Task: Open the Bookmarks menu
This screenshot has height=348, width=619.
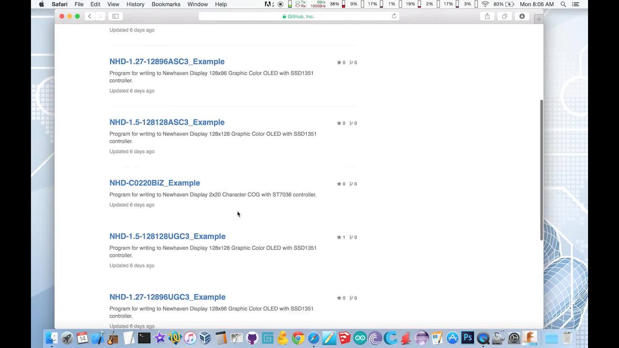Action: pos(166,4)
